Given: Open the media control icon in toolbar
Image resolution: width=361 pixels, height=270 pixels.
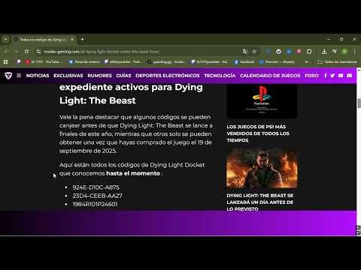Looking at the screenshot, I should 335,51.
